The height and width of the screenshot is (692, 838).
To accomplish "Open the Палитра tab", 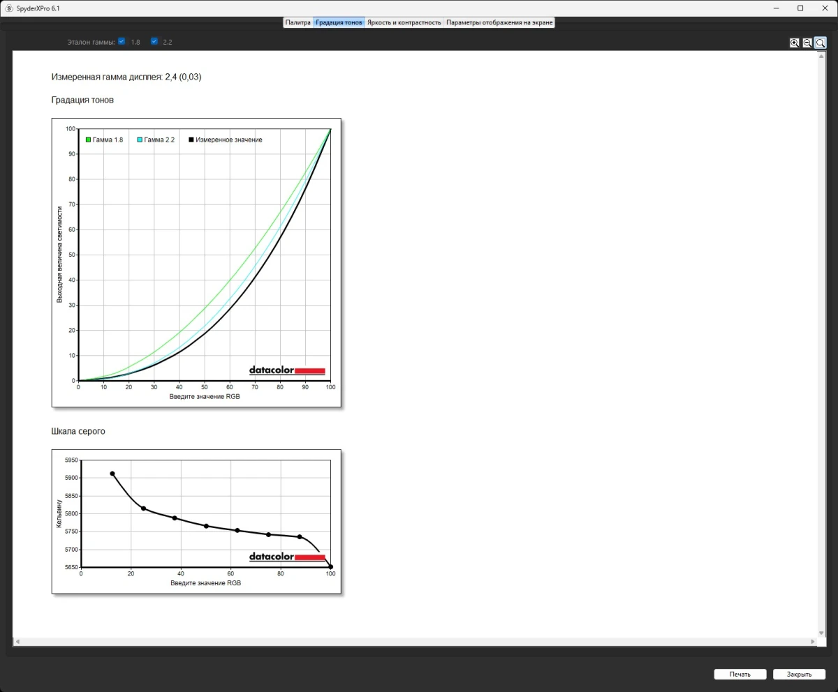I will (x=297, y=22).
